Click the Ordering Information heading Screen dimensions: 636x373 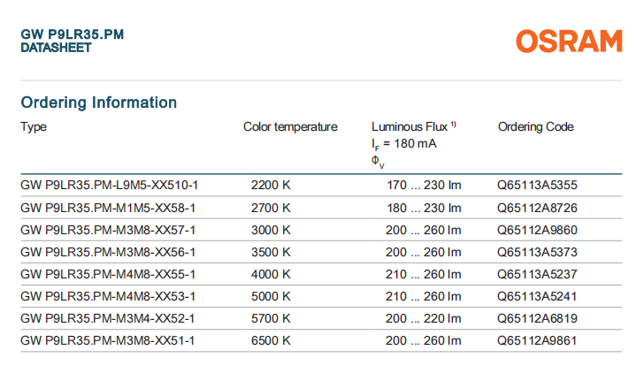pyautogui.click(x=98, y=103)
